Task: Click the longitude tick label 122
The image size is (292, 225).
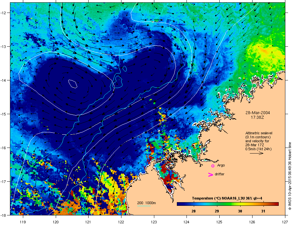Action: coord(121,222)
